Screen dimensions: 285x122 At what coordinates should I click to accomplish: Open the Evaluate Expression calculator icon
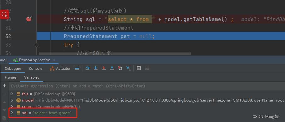139,68
